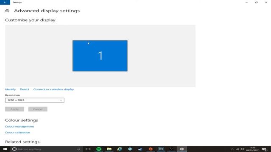Go back using the Settings back arrow
Viewport: 271px width, 152px height.
click(5, 2)
